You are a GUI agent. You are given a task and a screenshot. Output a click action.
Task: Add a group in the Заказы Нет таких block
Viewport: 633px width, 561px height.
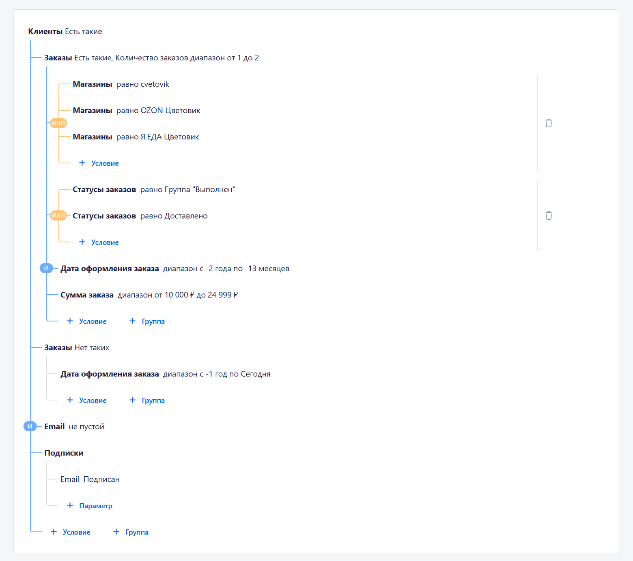click(x=147, y=400)
